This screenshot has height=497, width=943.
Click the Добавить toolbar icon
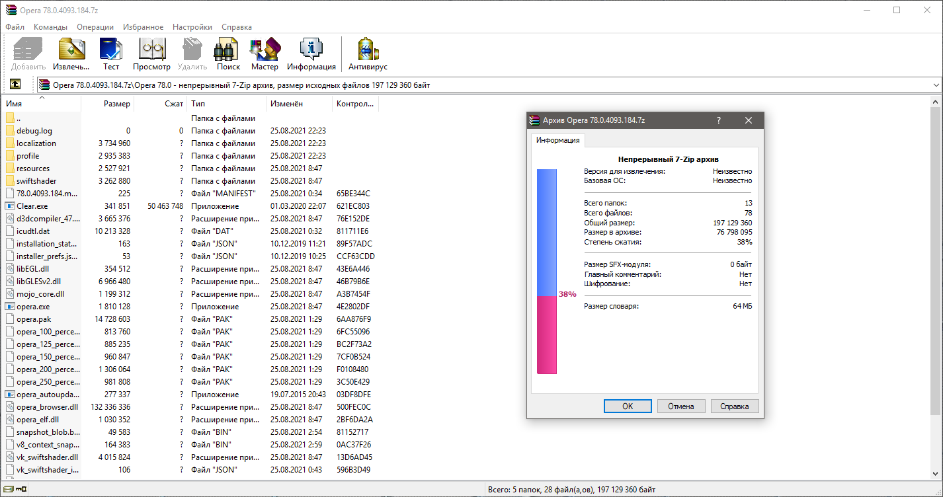click(28, 49)
